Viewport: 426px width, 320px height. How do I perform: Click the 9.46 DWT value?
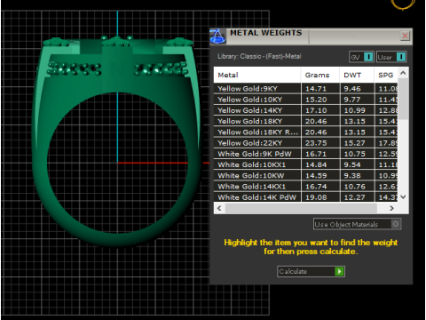(352, 89)
